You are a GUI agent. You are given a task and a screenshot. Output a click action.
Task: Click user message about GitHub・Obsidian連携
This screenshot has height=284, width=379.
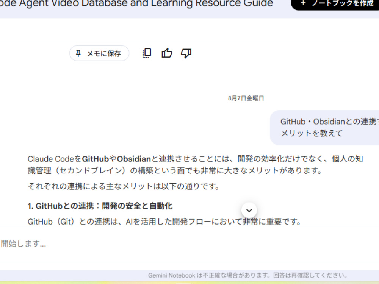click(x=324, y=128)
